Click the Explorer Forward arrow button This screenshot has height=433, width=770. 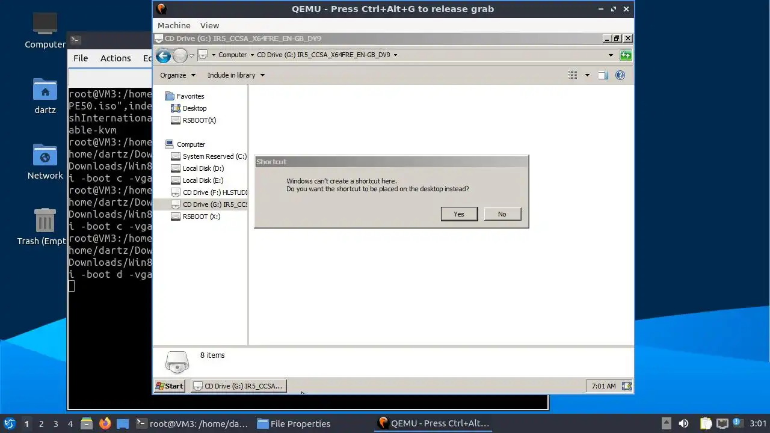pyautogui.click(x=180, y=56)
